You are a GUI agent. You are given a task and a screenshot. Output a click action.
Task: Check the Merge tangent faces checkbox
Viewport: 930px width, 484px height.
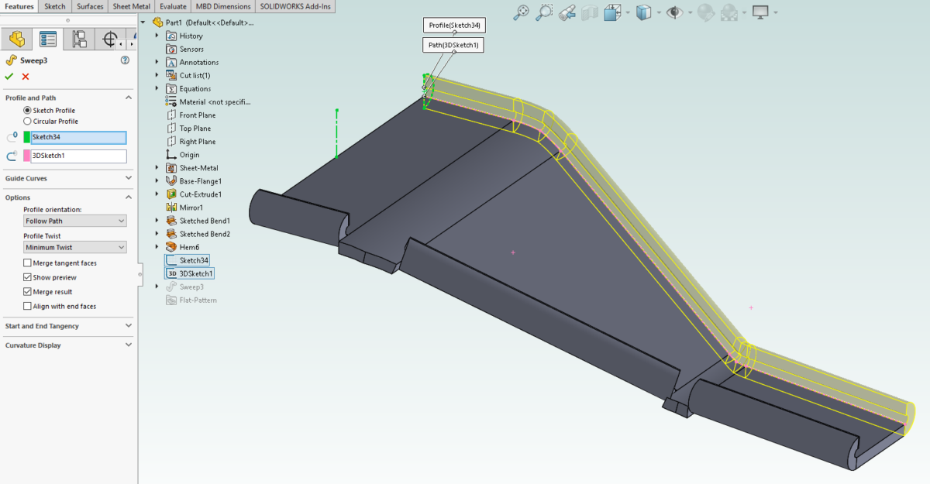click(x=28, y=263)
